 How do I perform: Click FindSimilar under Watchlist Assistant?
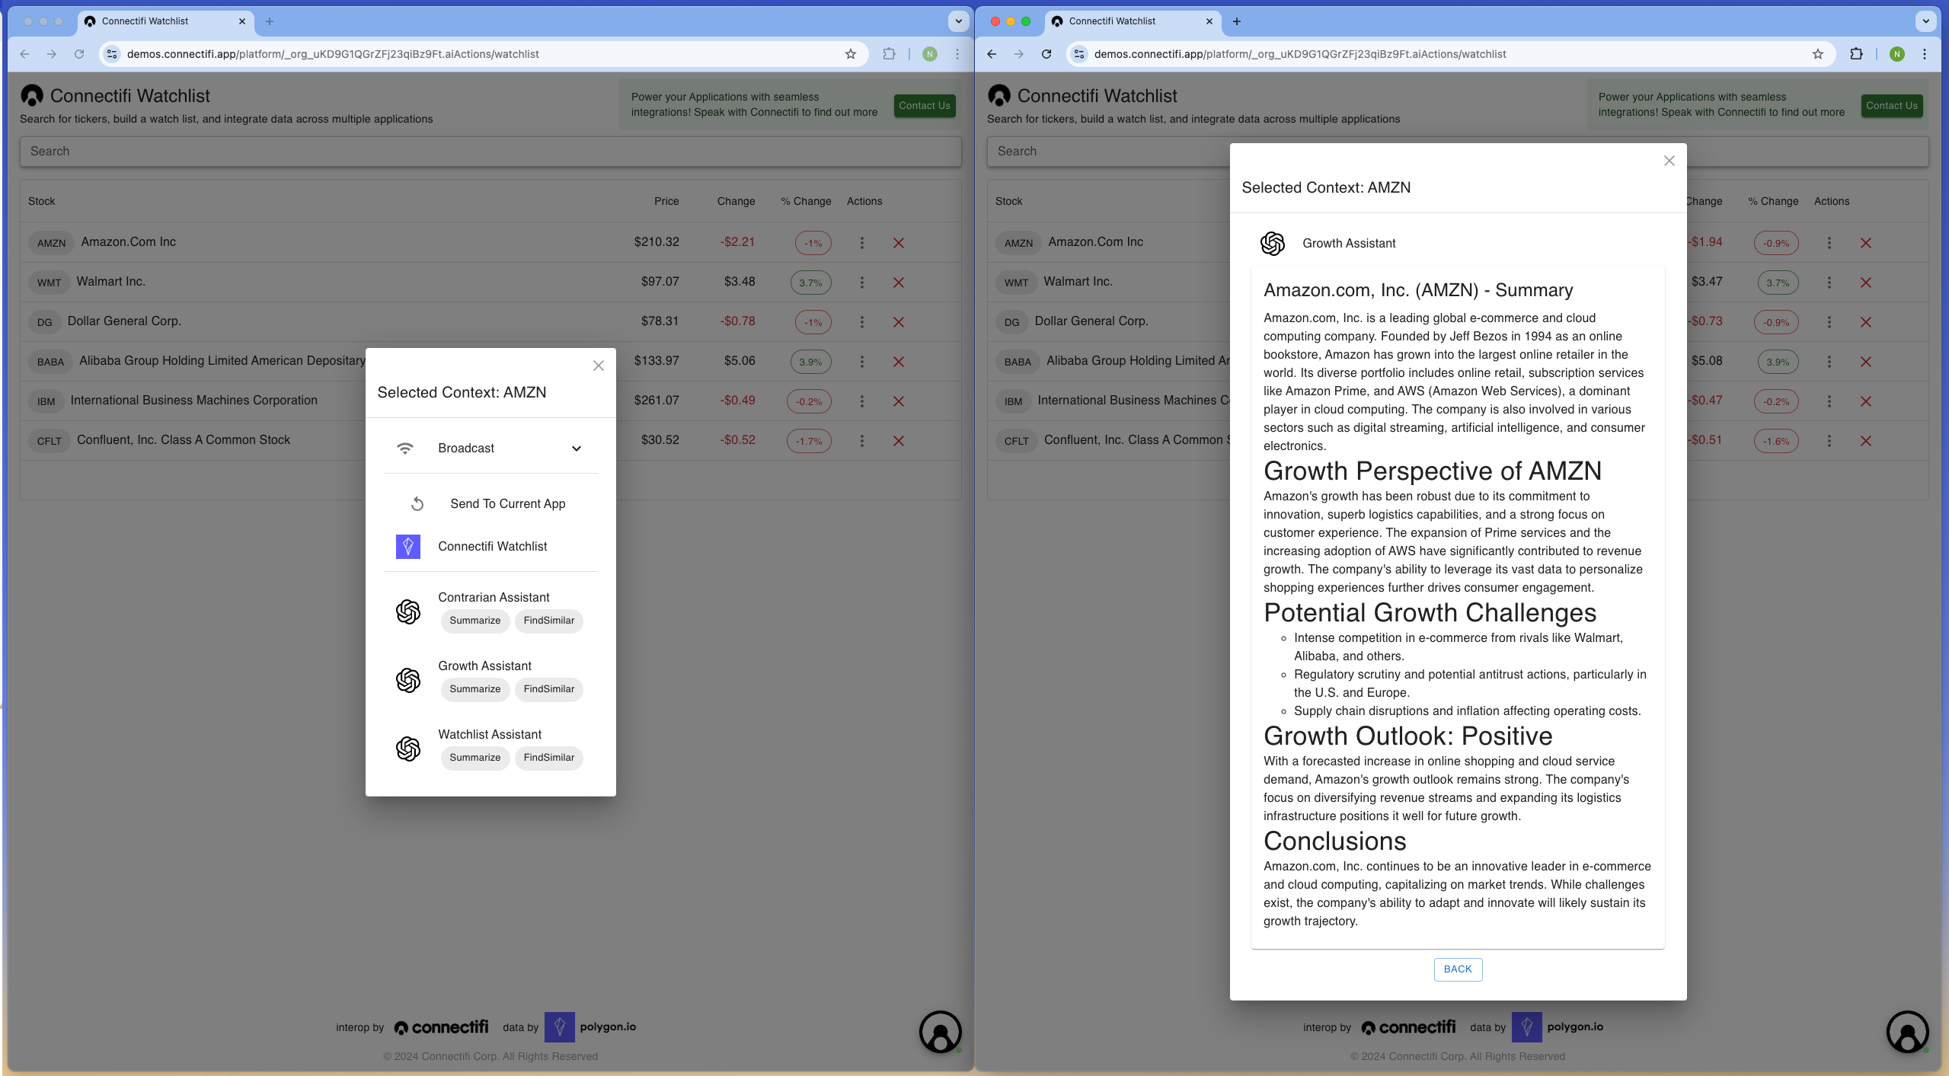tap(549, 758)
